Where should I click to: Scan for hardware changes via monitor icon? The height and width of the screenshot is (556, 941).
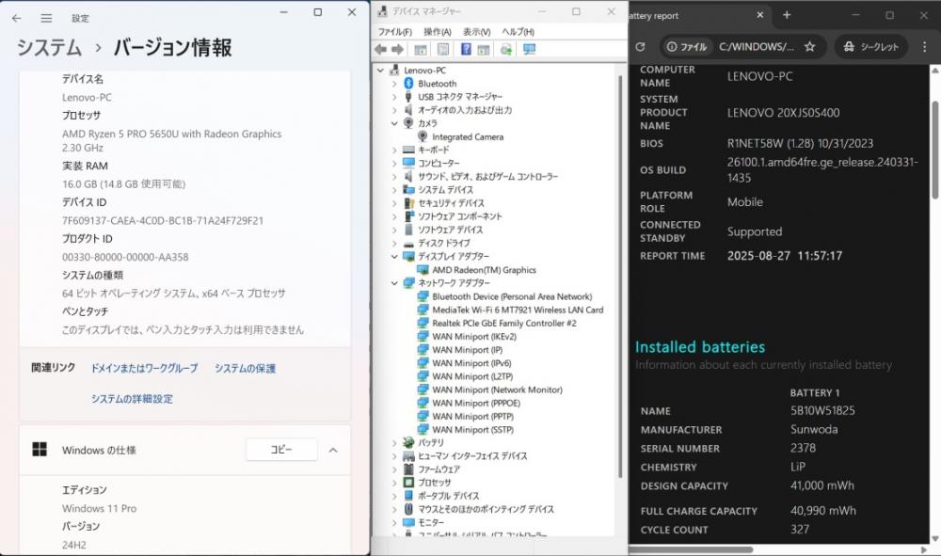(x=529, y=49)
